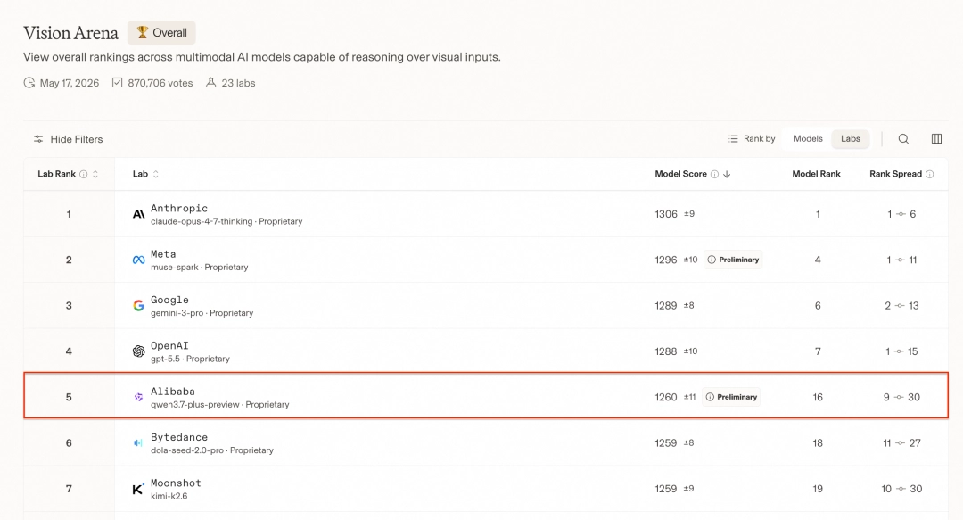Click the Moonshot Kimi logo icon

click(139, 489)
